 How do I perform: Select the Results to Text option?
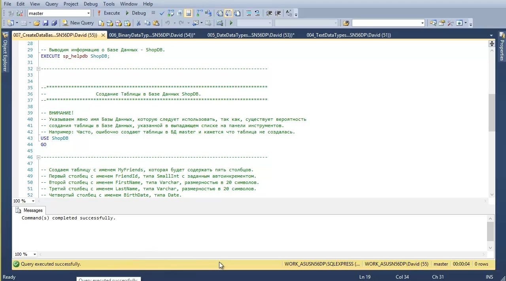[x=220, y=13]
